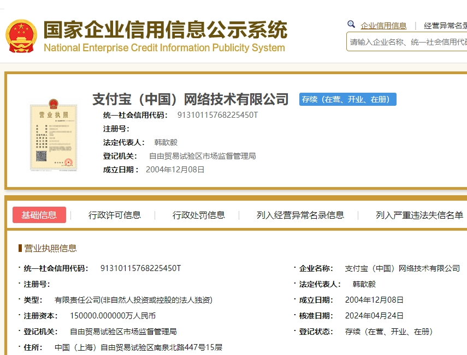Click the company name heading 支付宝（中国）网络技术有限公司

(190, 99)
